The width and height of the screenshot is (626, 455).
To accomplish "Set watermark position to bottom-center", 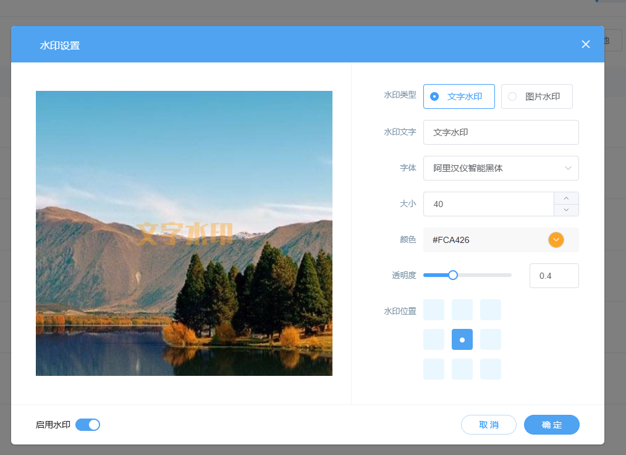I will tap(462, 369).
